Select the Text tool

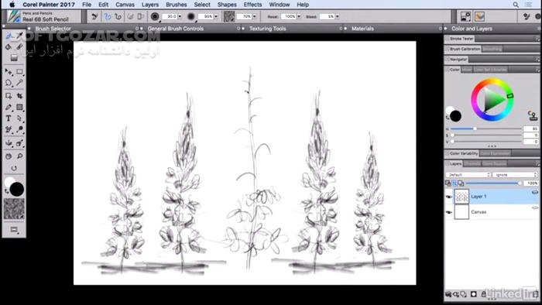9,118
